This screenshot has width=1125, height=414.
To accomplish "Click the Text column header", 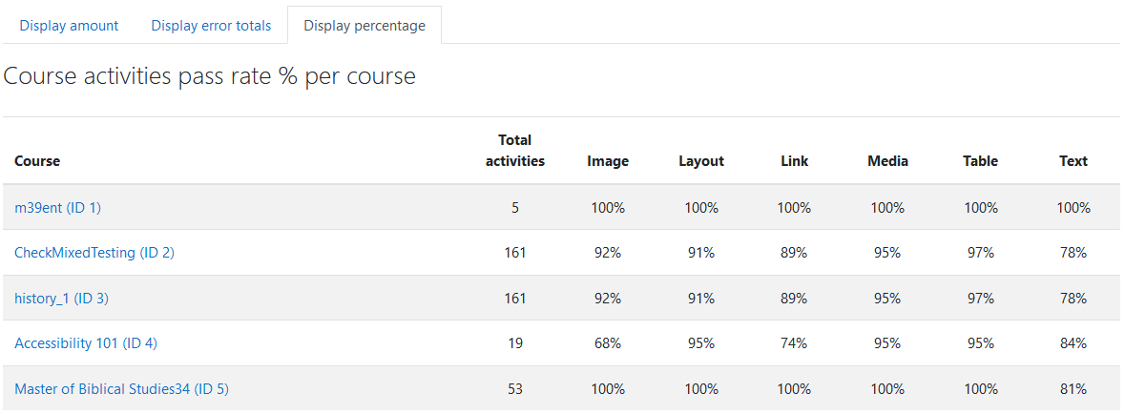I will pos(1073,161).
